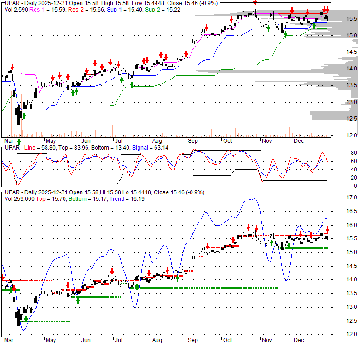Viewport: 359px width, 343px height.
Task: Click the 17.0 price label on the bottom chart
Action: (352, 198)
